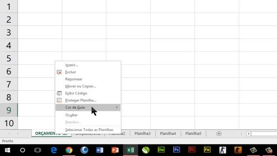Select row header 1
Screen dimensions: 277x156
(9, 6)
